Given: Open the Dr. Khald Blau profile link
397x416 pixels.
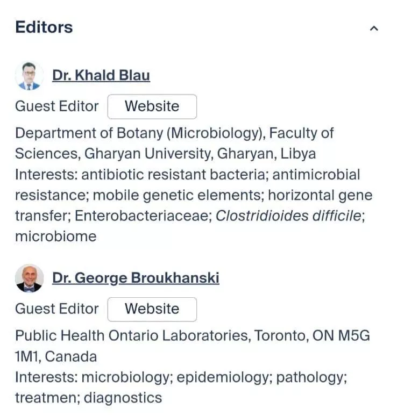Looking at the screenshot, I should click(x=101, y=75).
